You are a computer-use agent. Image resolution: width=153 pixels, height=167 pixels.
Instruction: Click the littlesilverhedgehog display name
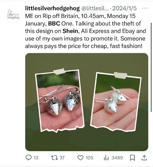[x=52, y=8]
